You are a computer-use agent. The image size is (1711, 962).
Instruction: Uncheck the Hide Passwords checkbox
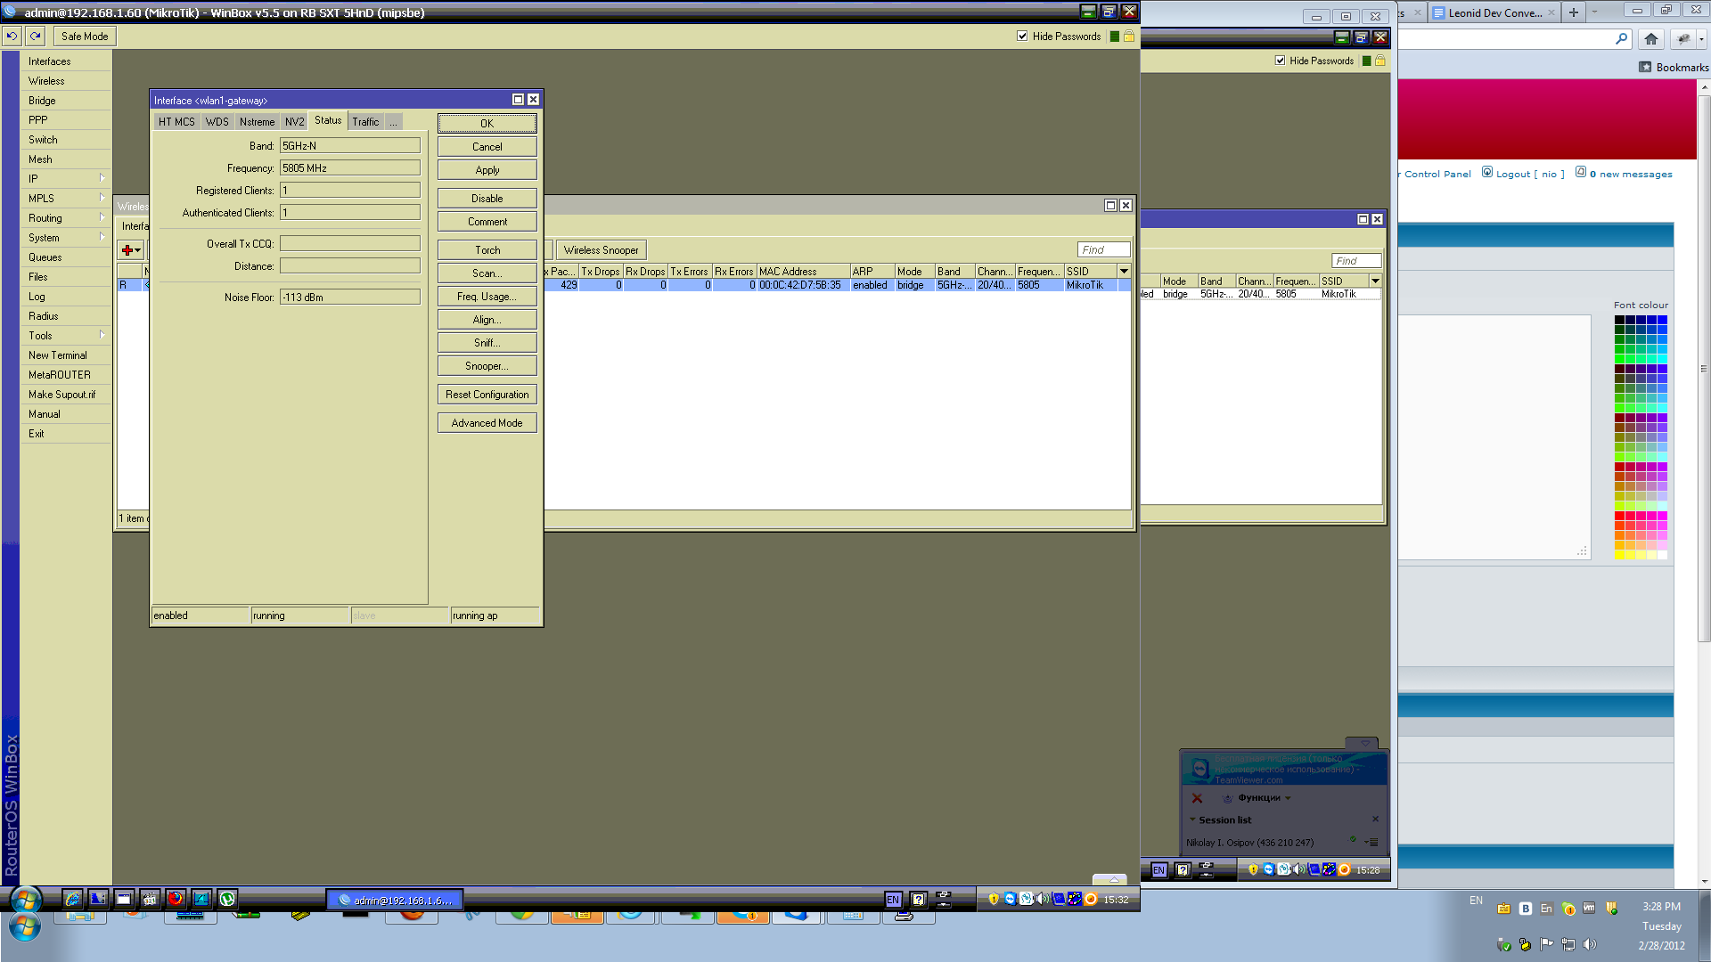tap(1022, 37)
